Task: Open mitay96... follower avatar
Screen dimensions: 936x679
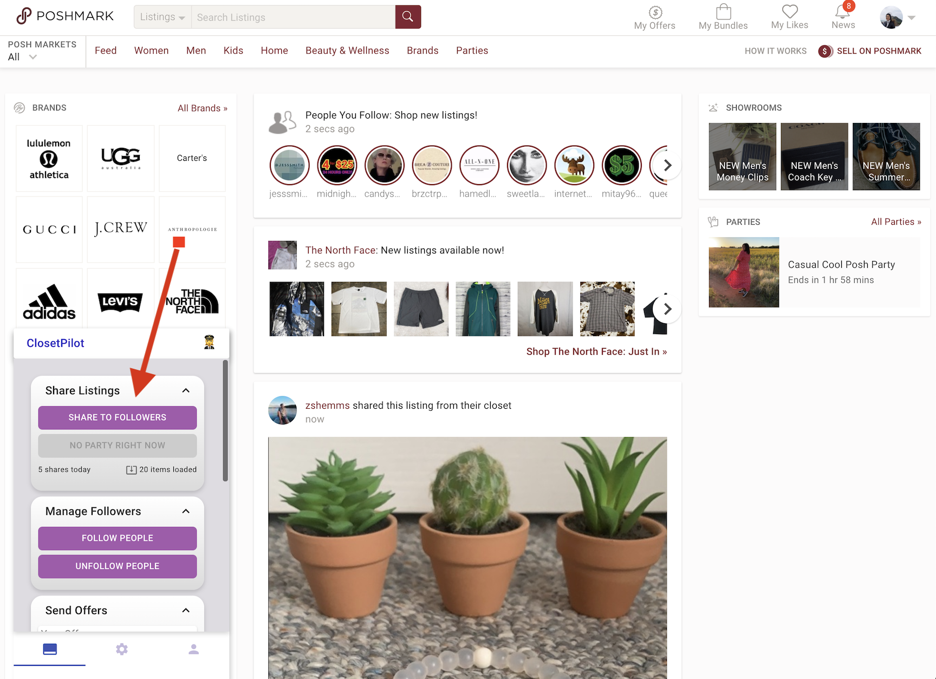Action: tap(622, 165)
